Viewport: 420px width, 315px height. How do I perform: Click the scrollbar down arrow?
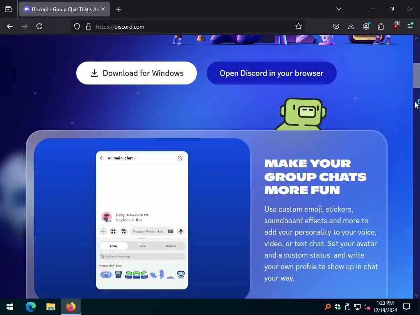click(x=416, y=295)
